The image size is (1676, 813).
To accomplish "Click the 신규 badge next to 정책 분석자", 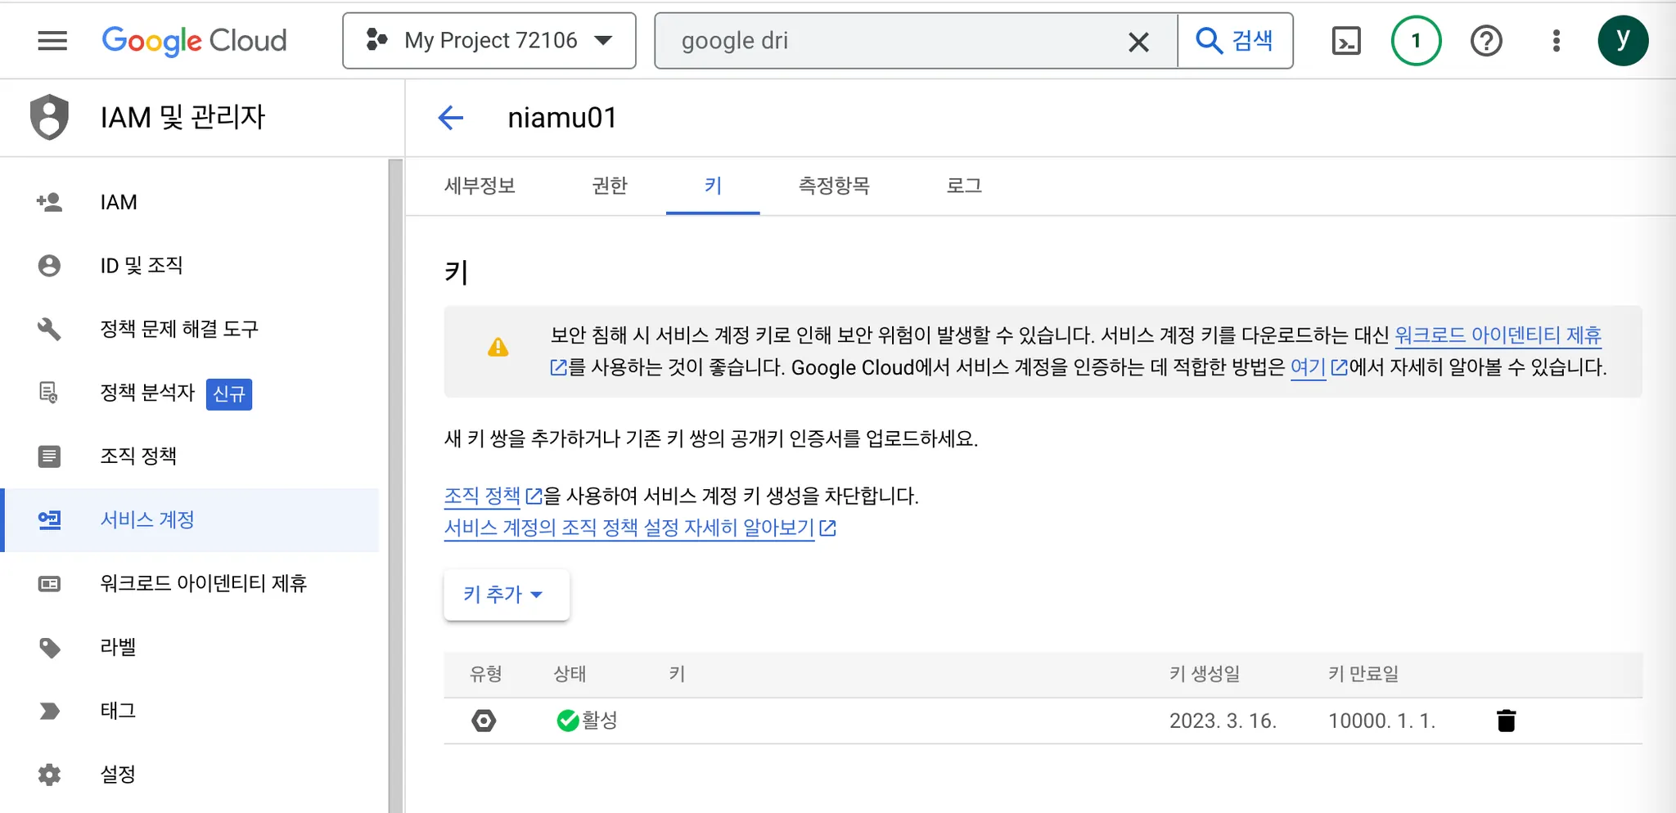I will click(x=228, y=393).
